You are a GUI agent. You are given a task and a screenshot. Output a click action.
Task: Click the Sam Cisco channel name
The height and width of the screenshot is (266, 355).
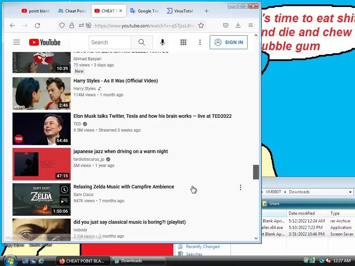tap(83, 195)
